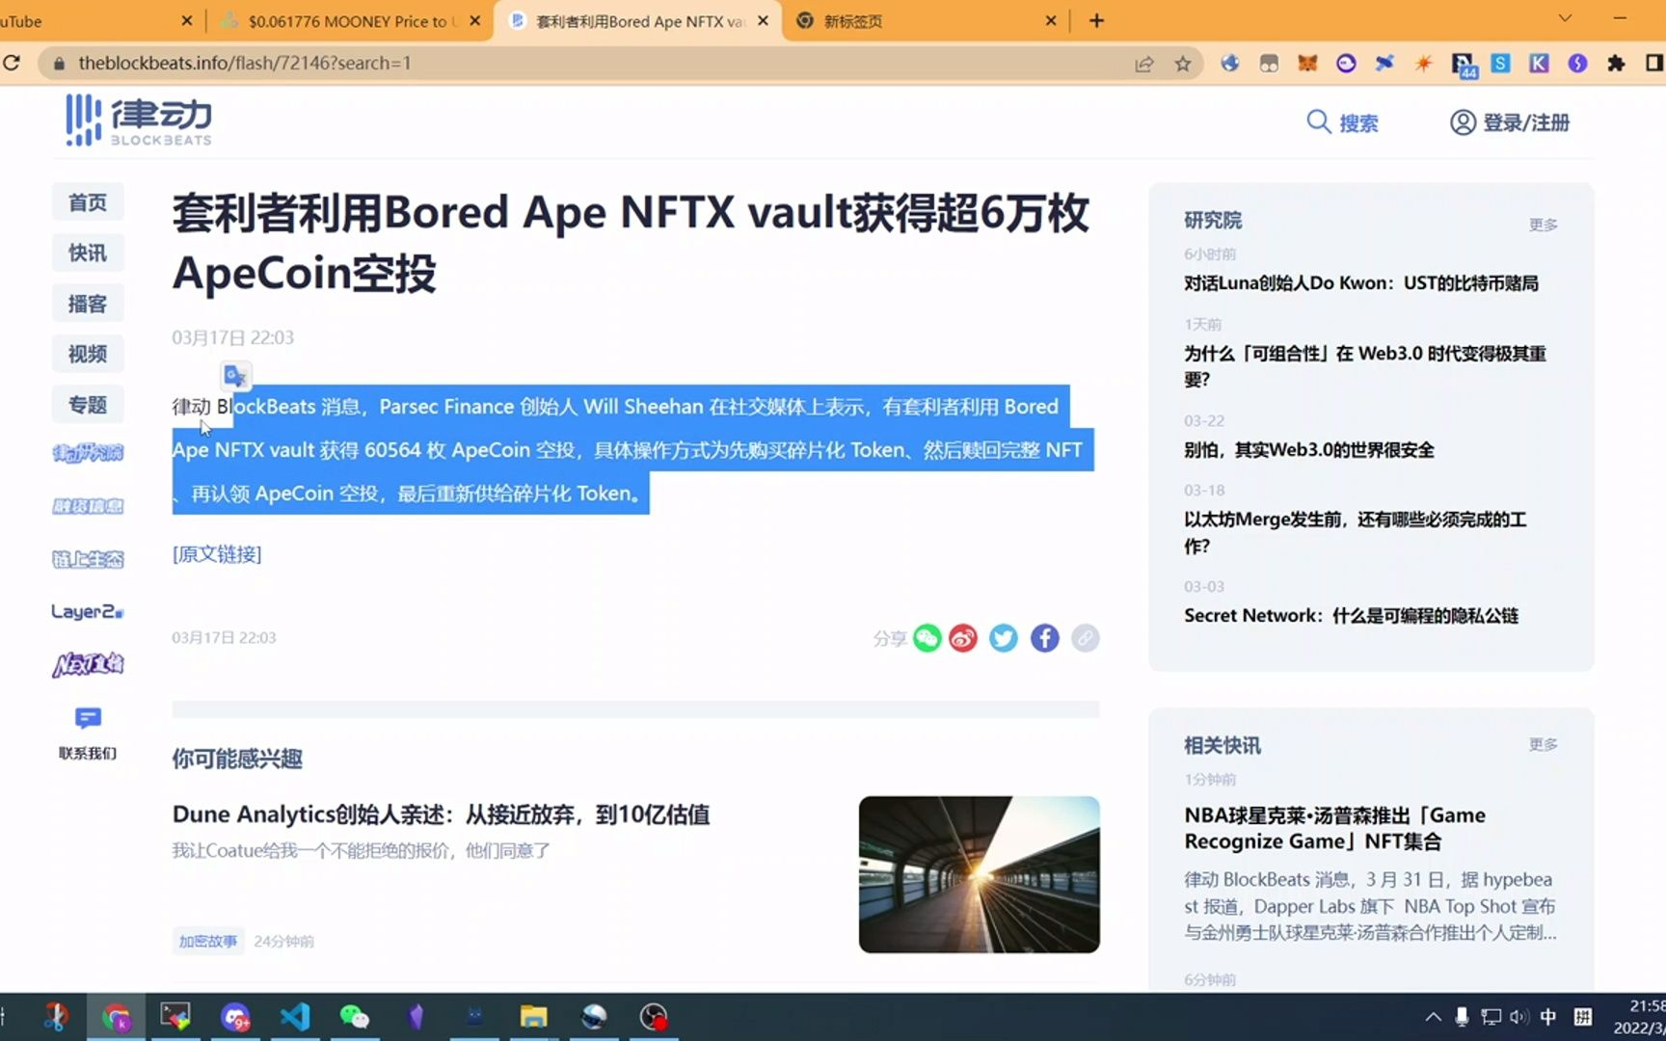Click the blue S extension icon
Image resolution: width=1666 pixels, height=1041 pixels.
click(x=1500, y=64)
